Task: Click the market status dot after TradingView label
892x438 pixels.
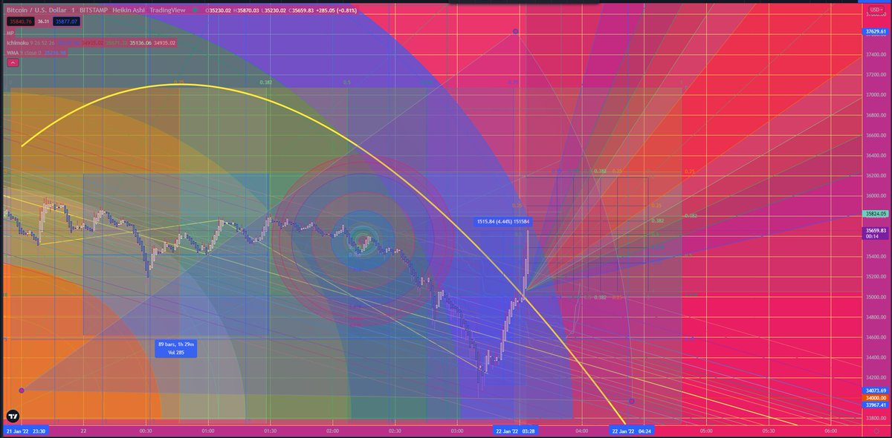Action: coord(195,10)
